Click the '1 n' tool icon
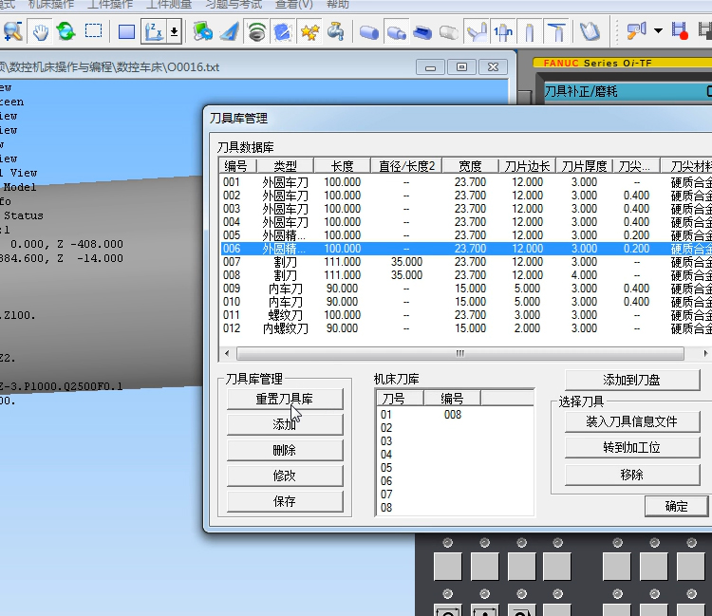 pyautogui.click(x=503, y=31)
